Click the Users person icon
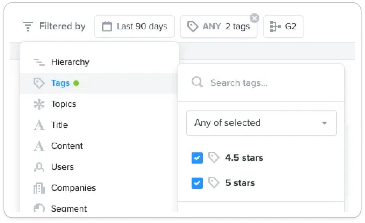The image size is (365, 223). coord(39,167)
